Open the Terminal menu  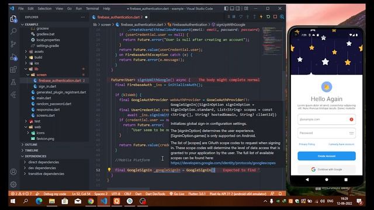tap(92, 9)
